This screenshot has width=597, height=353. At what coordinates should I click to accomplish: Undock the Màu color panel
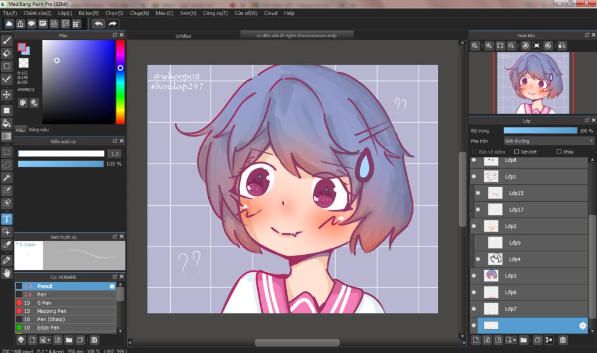[x=115, y=35]
